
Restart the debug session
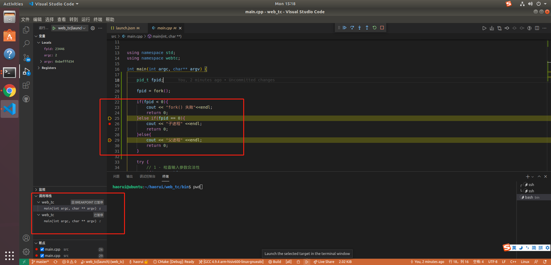point(375,28)
